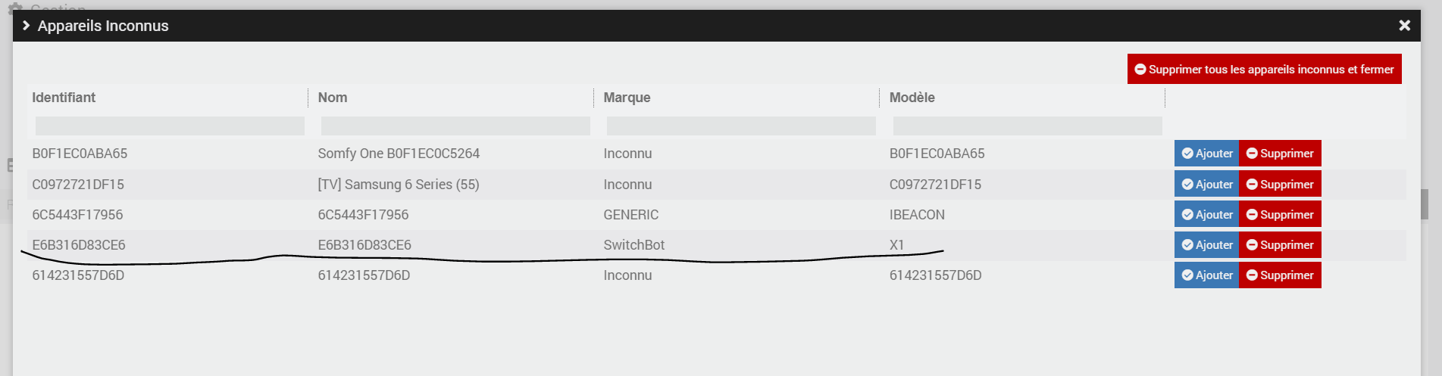
Task: Click Supprimer for Somfy One device
Action: pyautogui.click(x=1280, y=153)
